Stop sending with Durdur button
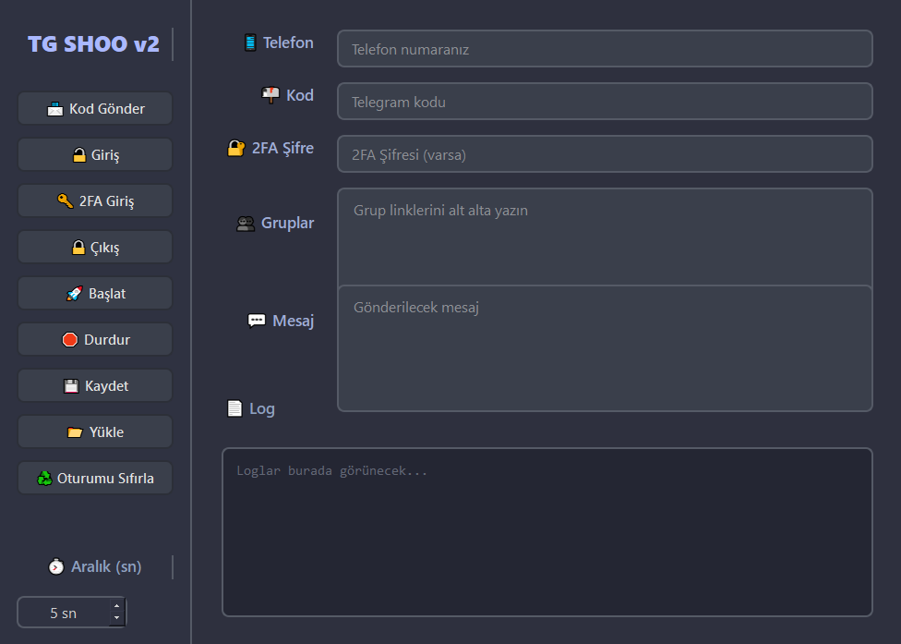 (x=95, y=339)
